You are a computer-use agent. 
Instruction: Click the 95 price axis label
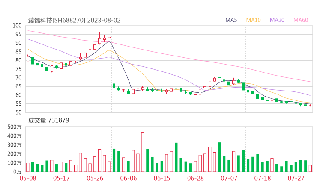[x=18, y=34]
